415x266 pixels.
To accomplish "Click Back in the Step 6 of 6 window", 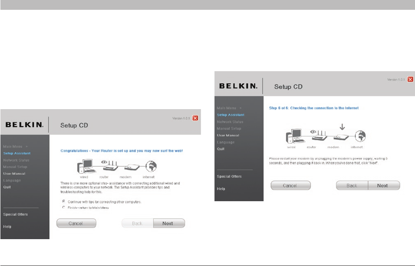I will [352, 185].
